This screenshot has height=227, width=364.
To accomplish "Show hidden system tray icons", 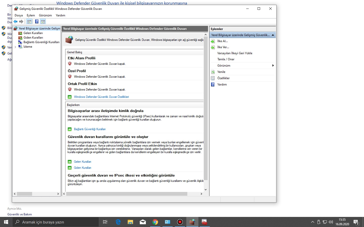I will coord(313,222).
